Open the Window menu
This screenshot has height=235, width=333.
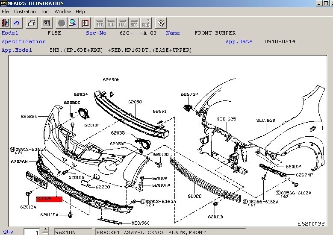(63, 12)
